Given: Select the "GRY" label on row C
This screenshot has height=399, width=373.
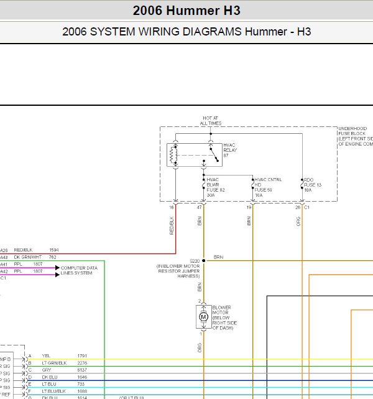Looking at the screenshot, I should (47, 370).
